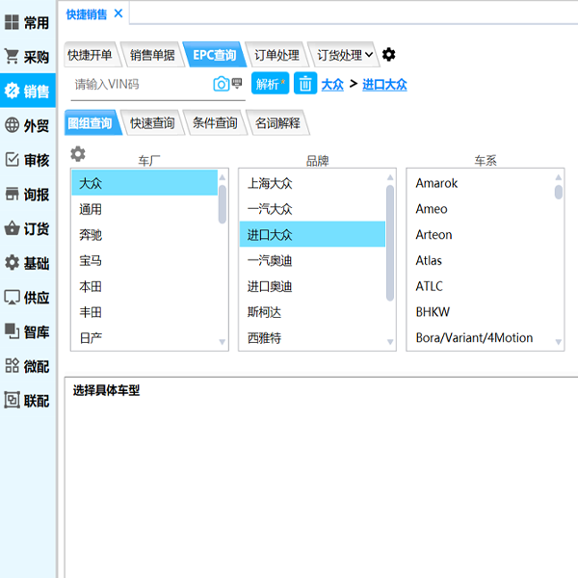The image size is (578, 578).
Task: Open 订货 cart in the sidebar
Action: click(x=27, y=228)
